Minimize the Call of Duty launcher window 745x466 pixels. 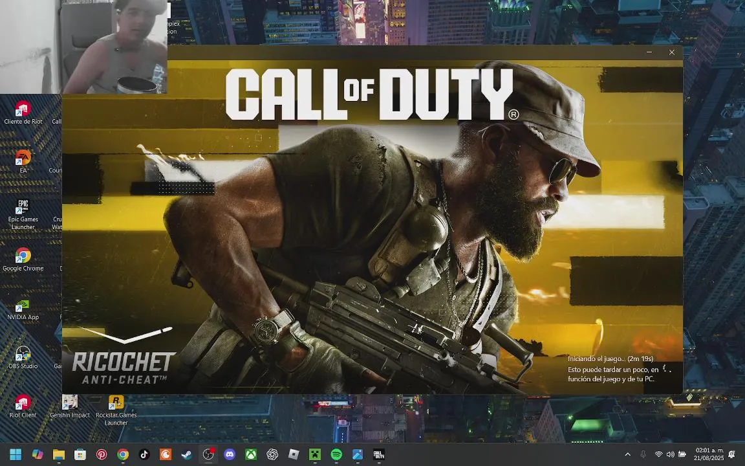pos(649,52)
